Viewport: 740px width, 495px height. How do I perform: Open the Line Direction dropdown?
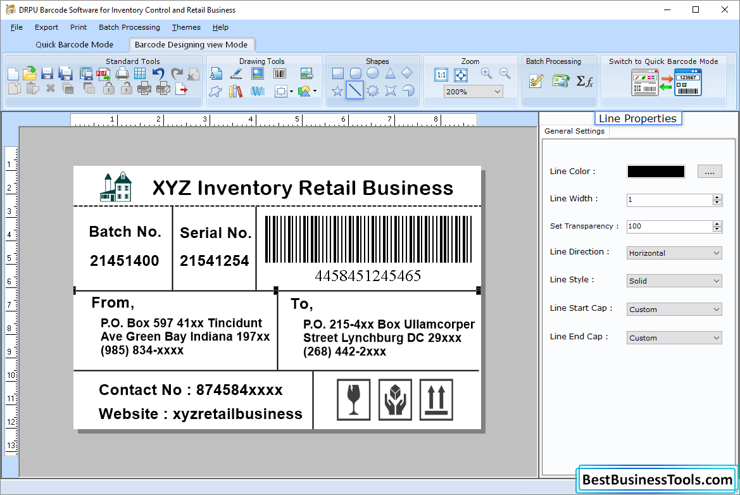(674, 253)
